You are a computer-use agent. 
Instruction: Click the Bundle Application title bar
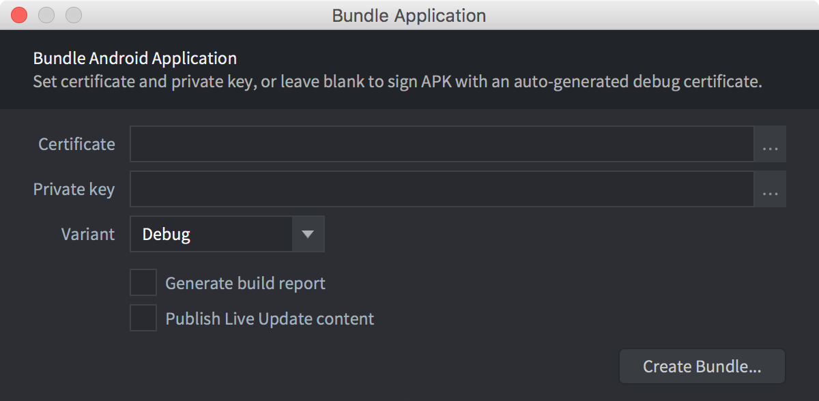(x=408, y=15)
